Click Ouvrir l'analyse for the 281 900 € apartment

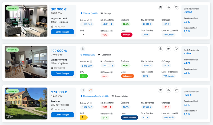point(62,32)
